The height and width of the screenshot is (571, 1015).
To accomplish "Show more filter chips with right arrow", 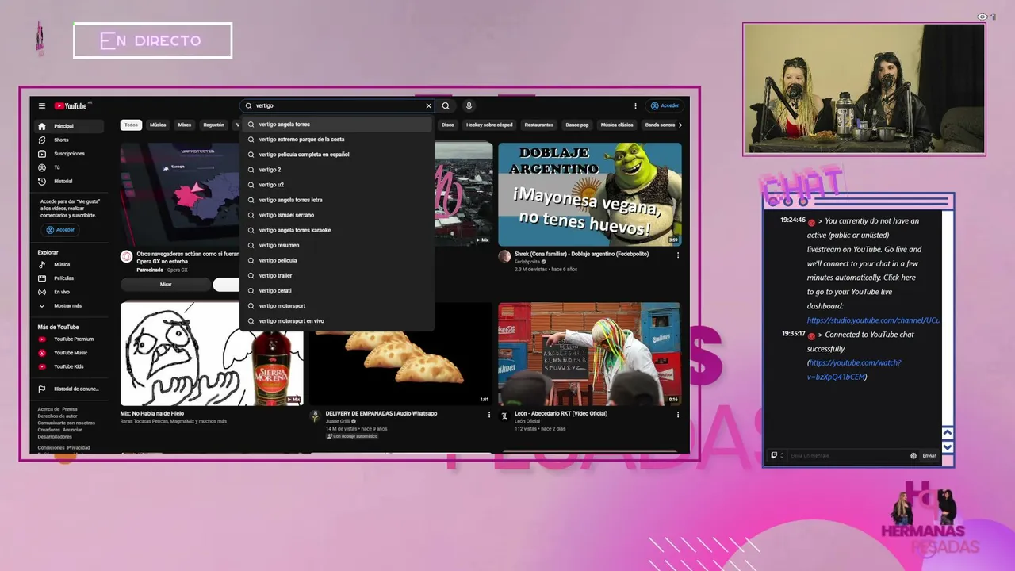I will 680,125.
